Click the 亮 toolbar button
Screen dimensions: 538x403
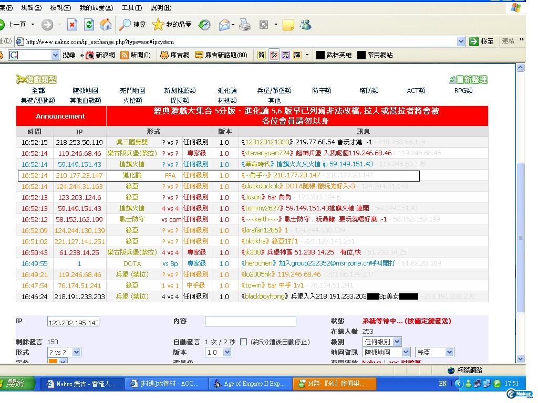click(285, 55)
